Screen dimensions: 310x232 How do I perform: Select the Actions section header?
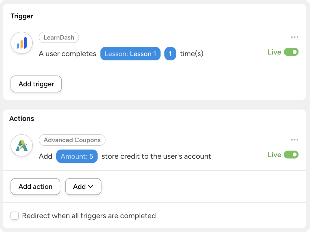(x=21, y=118)
